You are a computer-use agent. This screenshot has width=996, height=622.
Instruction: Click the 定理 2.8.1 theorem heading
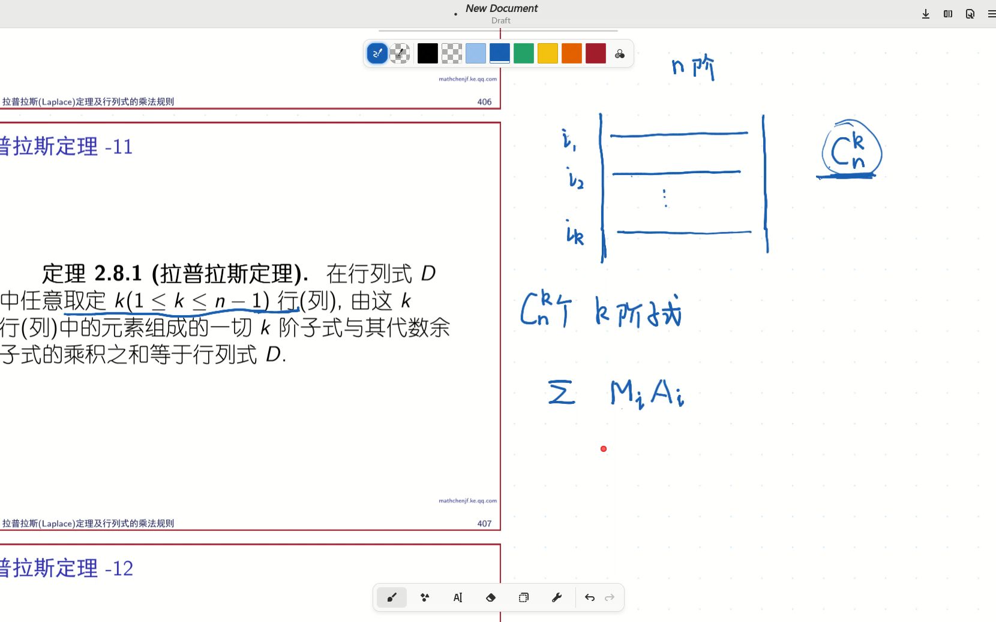(175, 274)
